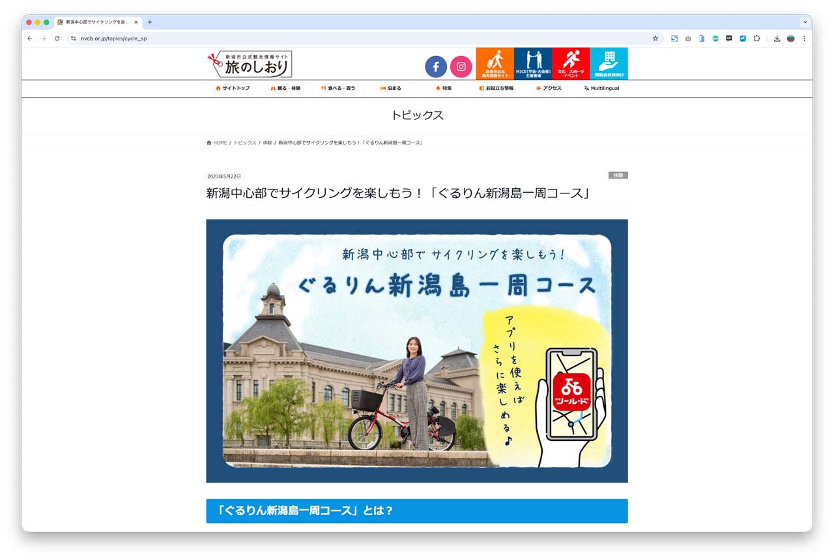This screenshot has width=834, height=560.
Task: Open the red culture and sports event tile
Action: coord(570,64)
